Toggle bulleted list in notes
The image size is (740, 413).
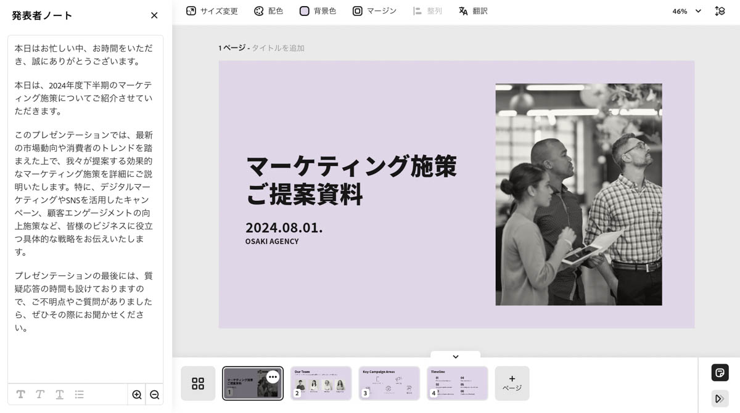(x=79, y=395)
